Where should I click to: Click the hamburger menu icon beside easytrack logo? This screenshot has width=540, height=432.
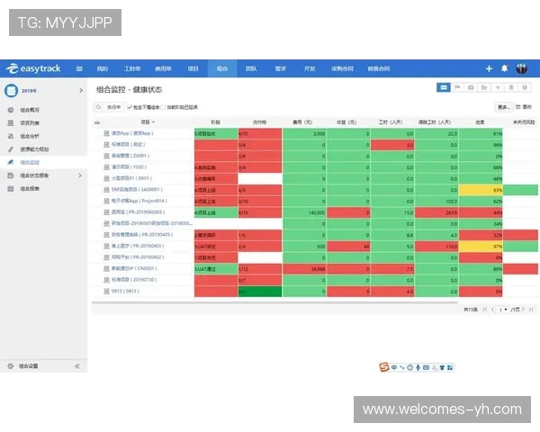[79, 68]
